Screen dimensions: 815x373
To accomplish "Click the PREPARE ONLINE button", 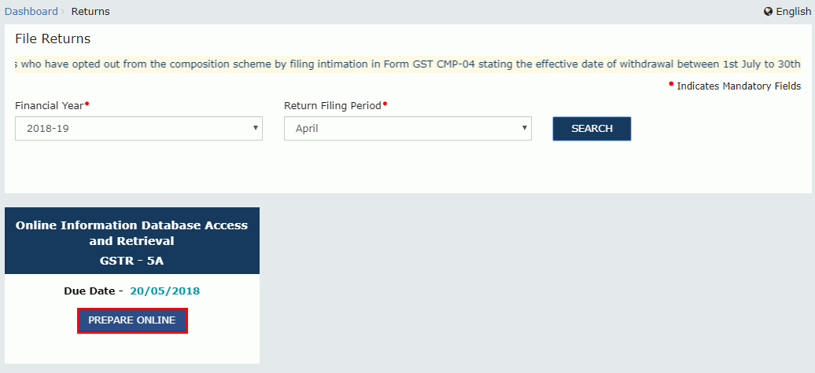I will coord(132,320).
